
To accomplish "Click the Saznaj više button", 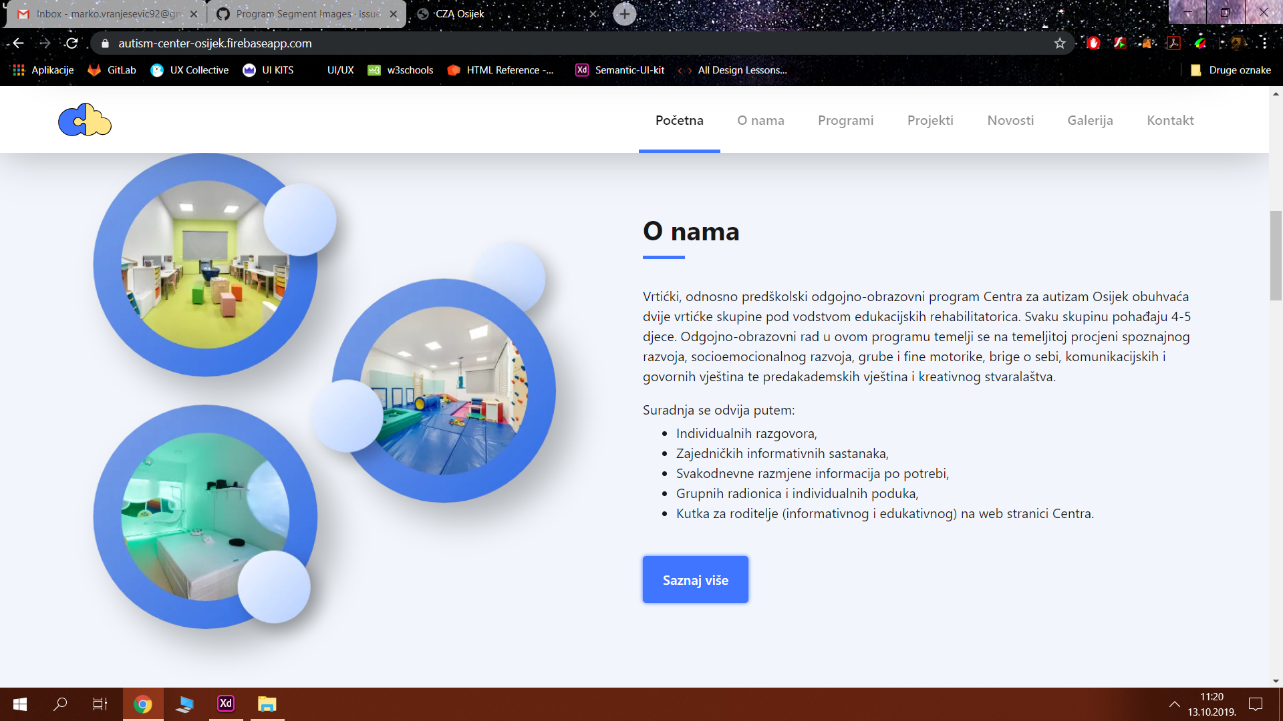I will pyautogui.click(x=695, y=579).
